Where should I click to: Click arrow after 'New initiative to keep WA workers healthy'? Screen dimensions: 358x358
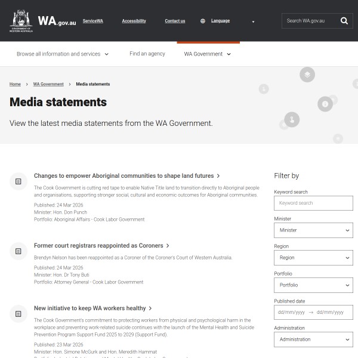point(150,308)
